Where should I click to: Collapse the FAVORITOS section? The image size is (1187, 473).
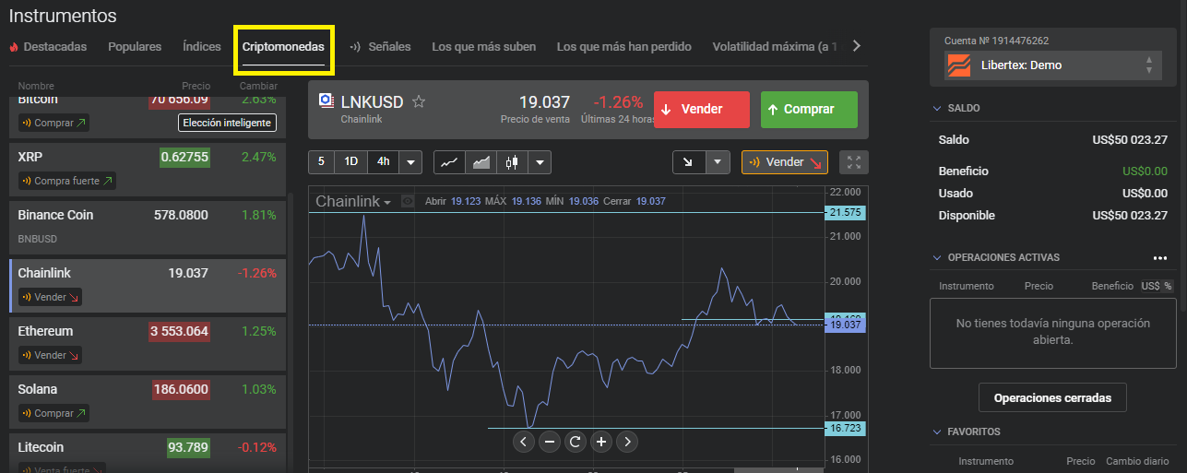[x=937, y=432]
